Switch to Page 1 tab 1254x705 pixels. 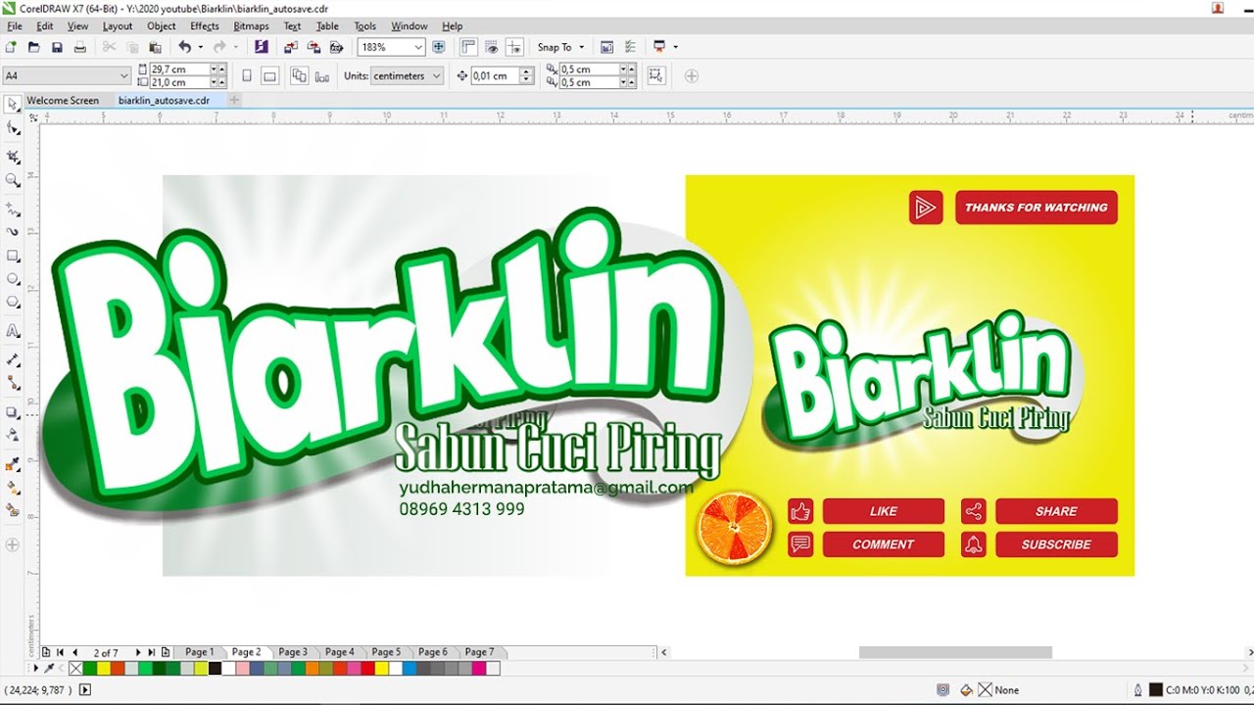(x=199, y=652)
